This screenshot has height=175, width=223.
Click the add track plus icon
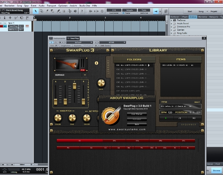click(x=10, y=18)
